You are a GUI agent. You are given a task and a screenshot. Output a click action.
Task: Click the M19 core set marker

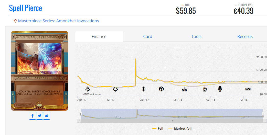point(248,89)
